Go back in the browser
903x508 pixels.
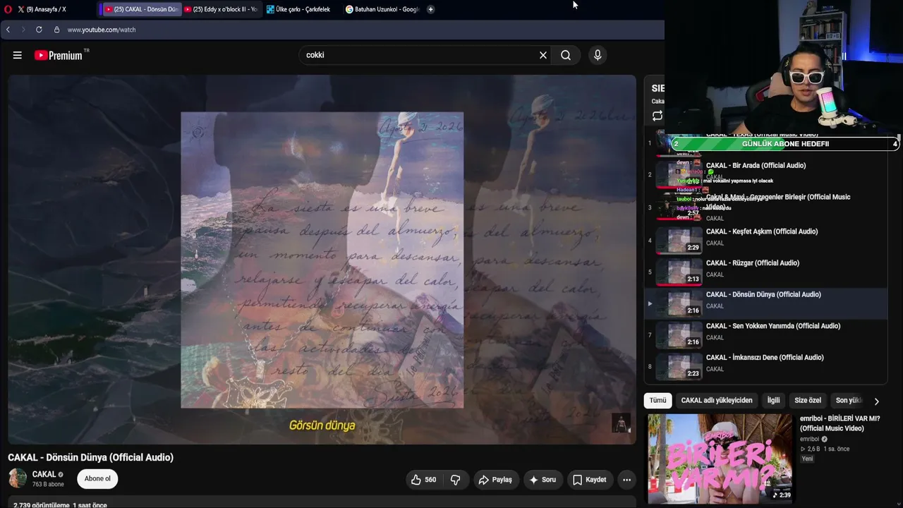click(x=8, y=30)
